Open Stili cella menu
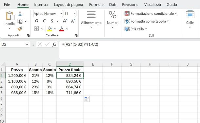The image size is (200, 123). click(x=136, y=29)
